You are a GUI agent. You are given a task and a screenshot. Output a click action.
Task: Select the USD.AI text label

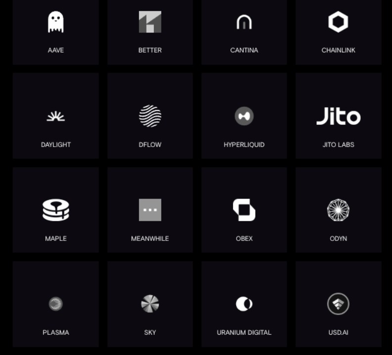point(338,332)
